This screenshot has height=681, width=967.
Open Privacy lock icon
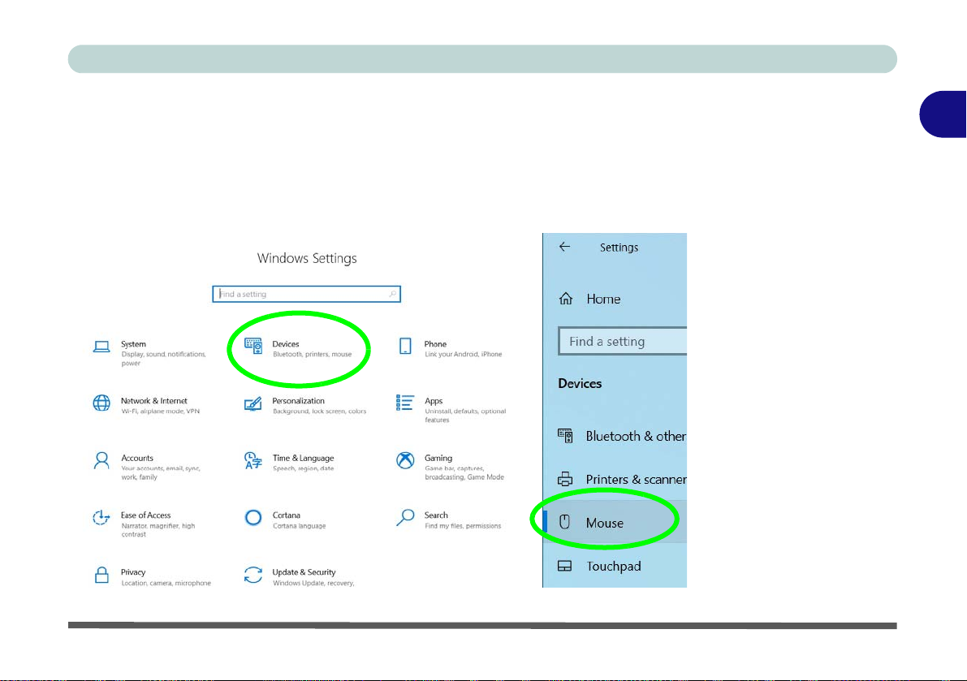[x=101, y=575]
